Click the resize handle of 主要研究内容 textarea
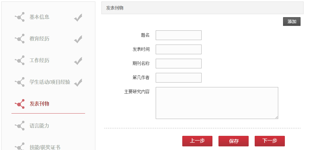The image size is (309, 150). 277,117
